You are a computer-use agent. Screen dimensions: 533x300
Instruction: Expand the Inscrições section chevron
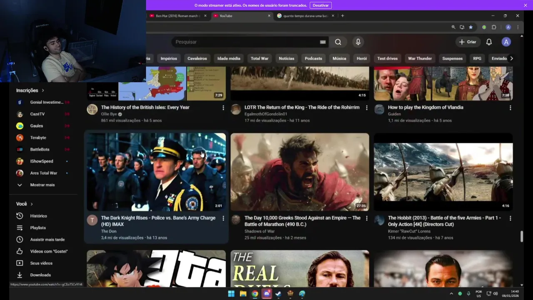42,90
